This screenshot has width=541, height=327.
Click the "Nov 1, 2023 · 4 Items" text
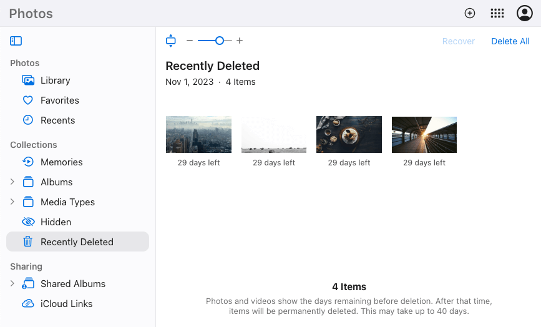point(210,82)
